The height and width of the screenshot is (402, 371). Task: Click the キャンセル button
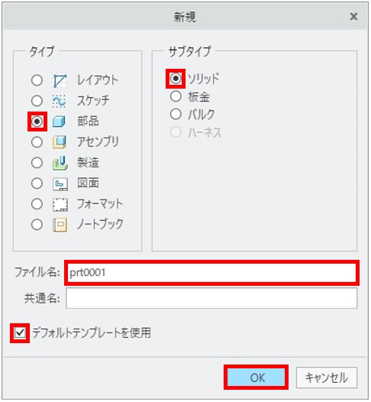[327, 378]
